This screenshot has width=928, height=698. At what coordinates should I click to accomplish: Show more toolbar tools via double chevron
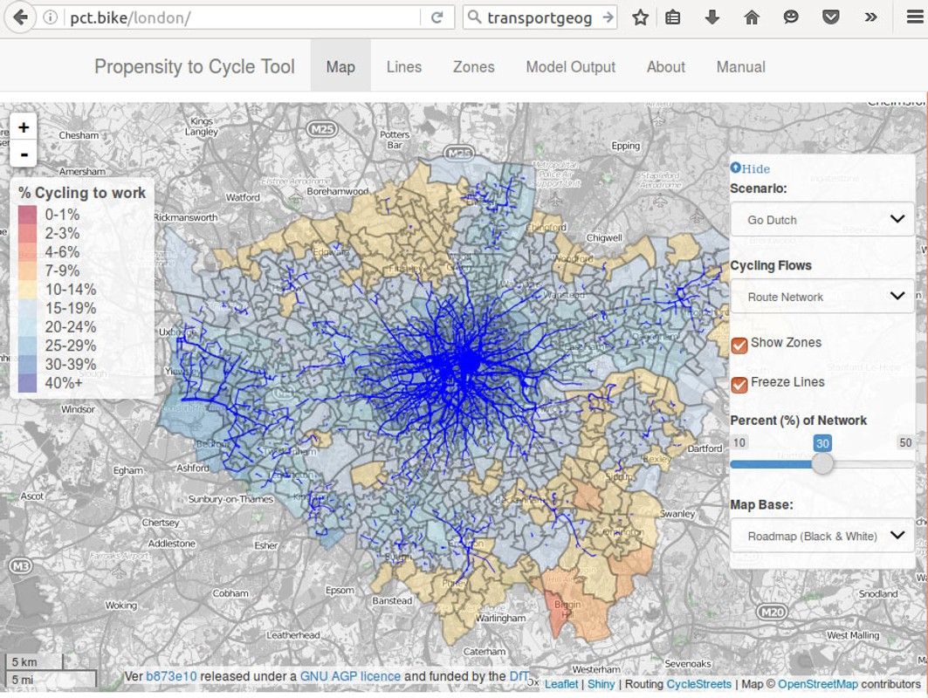point(870,17)
